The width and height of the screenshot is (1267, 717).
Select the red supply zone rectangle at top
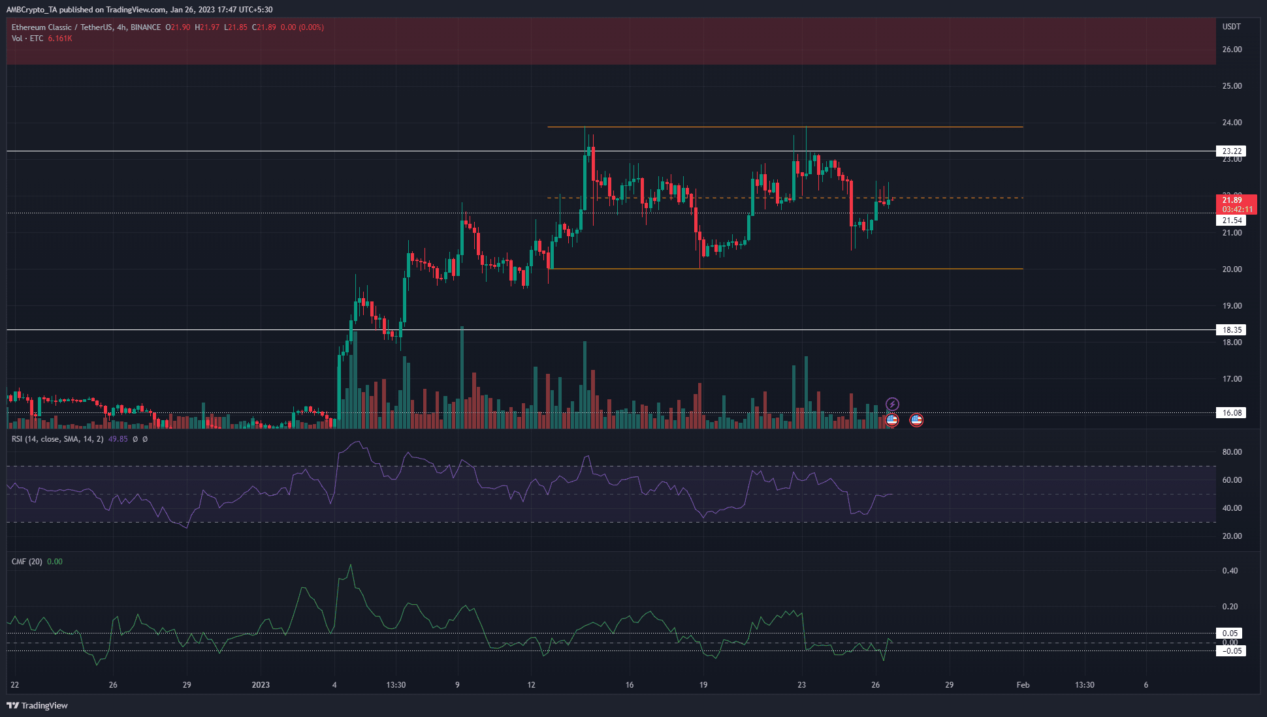[x=611, y=41]
